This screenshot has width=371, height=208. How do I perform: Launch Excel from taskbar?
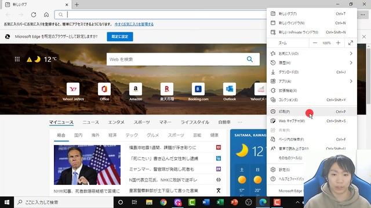tap(220, 202)
